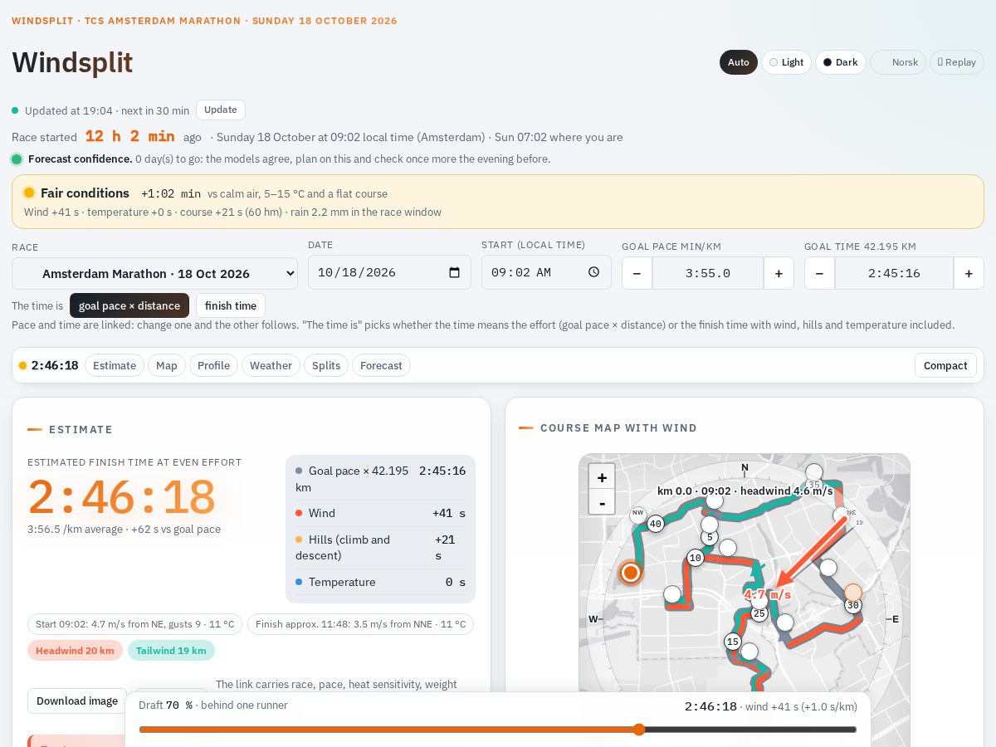Switch theme to Light
Image resolution: width=996 pixels, height=747 pixels.
pyautogui.click(x=786, y=62)
